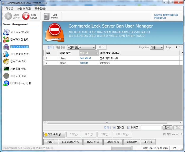Image resolution: width=185 pixels, height=152 pixels.
Task: Click the 인쇄(P) print button
Action: click(51, 142)
